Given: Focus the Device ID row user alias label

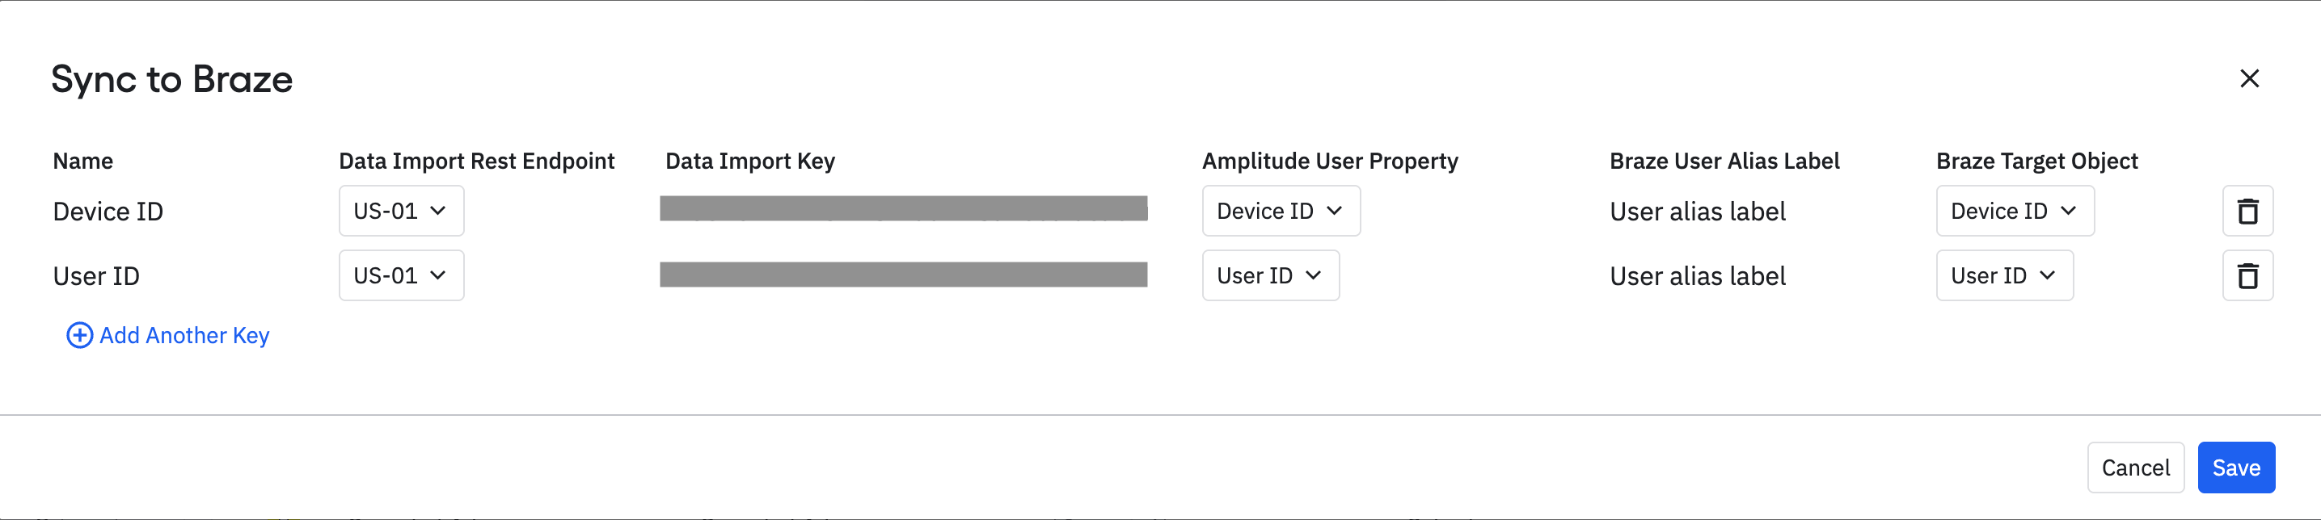Looking at the screenshot, I should pyautogui.click(x=1697, y=212).
